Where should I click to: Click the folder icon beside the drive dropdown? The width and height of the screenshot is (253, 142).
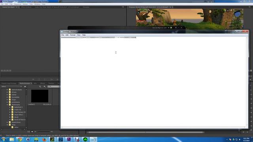(x=25, y=87)
